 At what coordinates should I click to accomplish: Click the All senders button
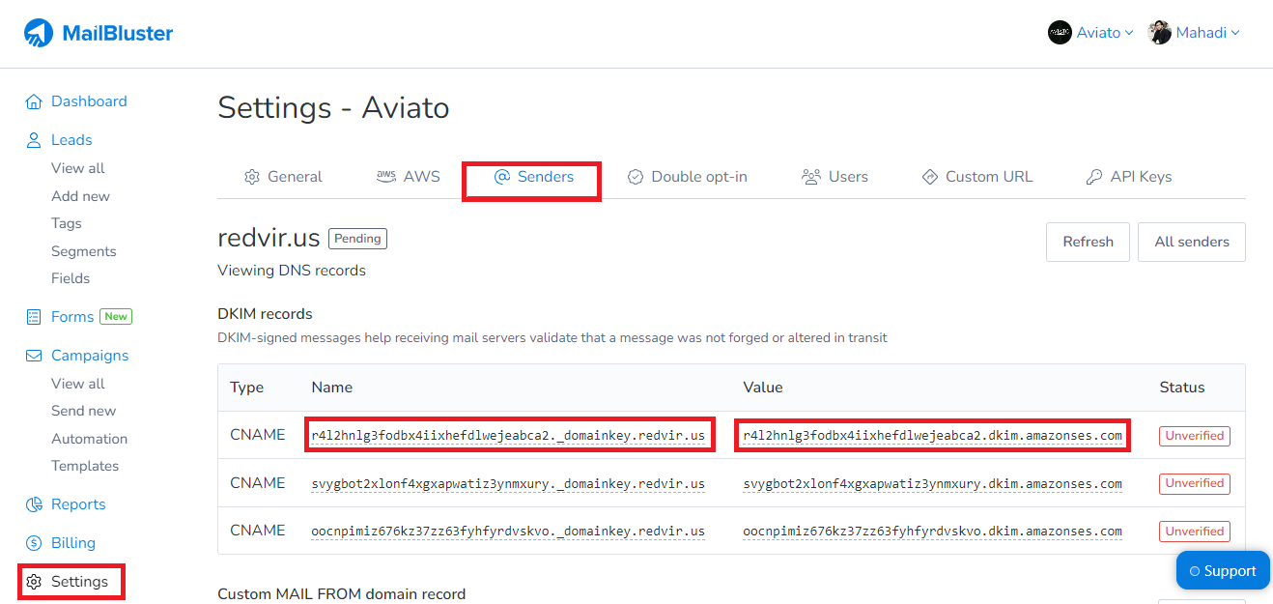point(1191,242)
